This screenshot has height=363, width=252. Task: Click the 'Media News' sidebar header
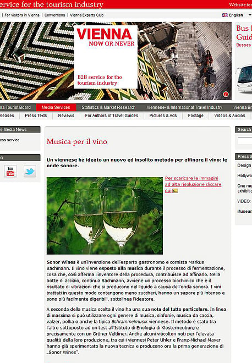point(20,129)
